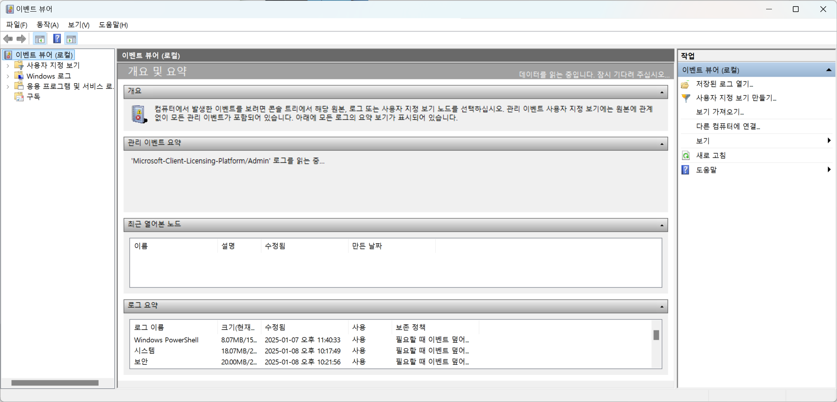Open the Help toolbar question mark icon
Screen dimensions: 837x402
click(x=57, y=39)
